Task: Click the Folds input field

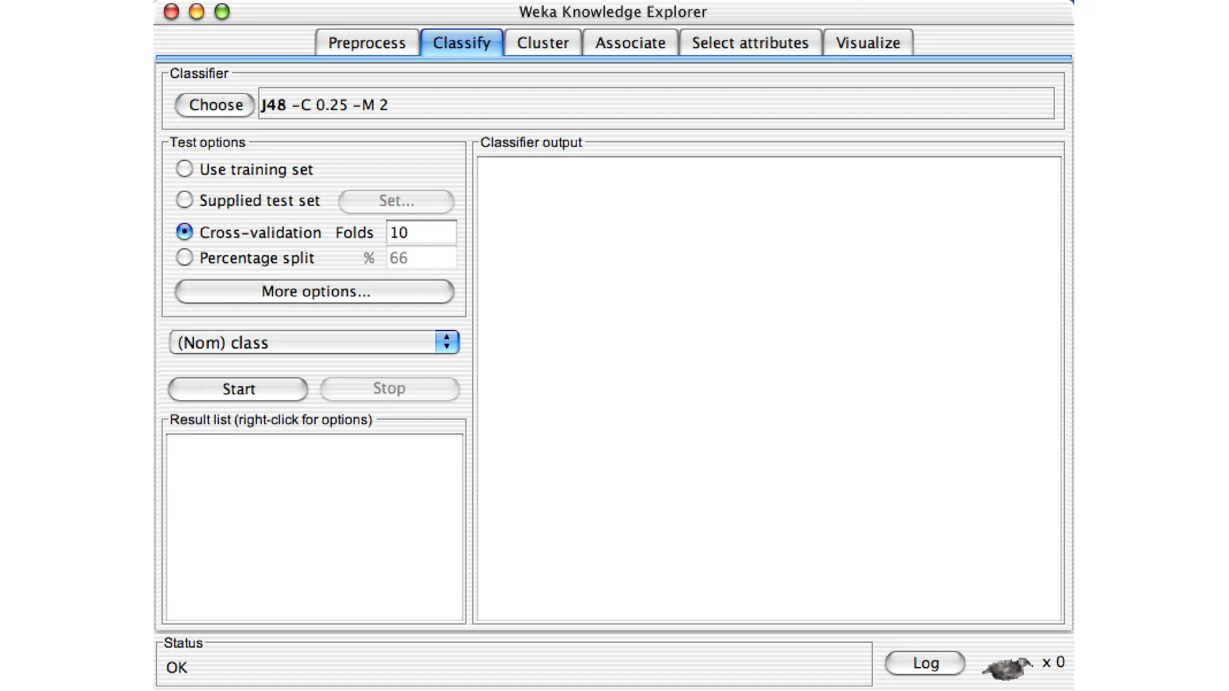Action: click(x=421, y=232)
